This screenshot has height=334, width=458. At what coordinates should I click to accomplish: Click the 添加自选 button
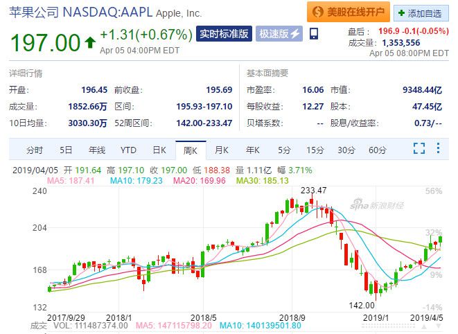click(421, 13)
